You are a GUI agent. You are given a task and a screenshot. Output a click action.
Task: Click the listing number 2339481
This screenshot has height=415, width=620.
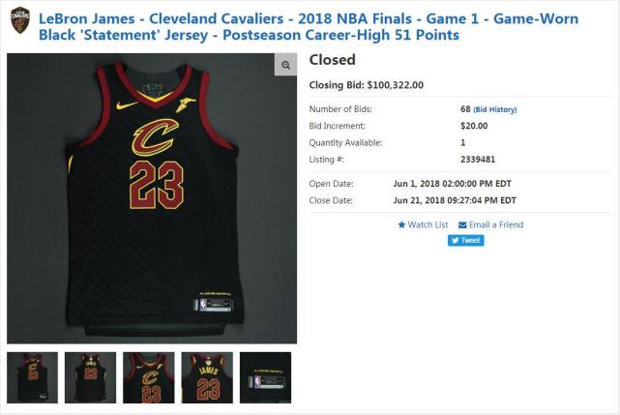point(478,160)
